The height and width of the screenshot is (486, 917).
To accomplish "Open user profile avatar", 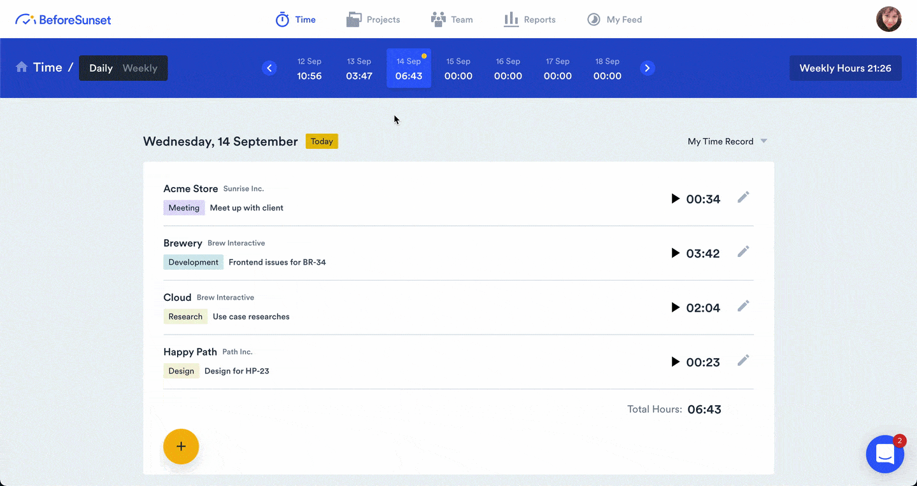I will [888, 20].
